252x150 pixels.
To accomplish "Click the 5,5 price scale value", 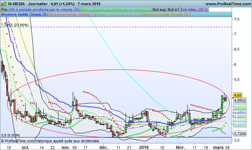I will tap(237, 80).
